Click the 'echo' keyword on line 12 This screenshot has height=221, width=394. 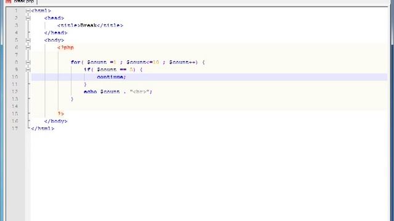(90, 91)
